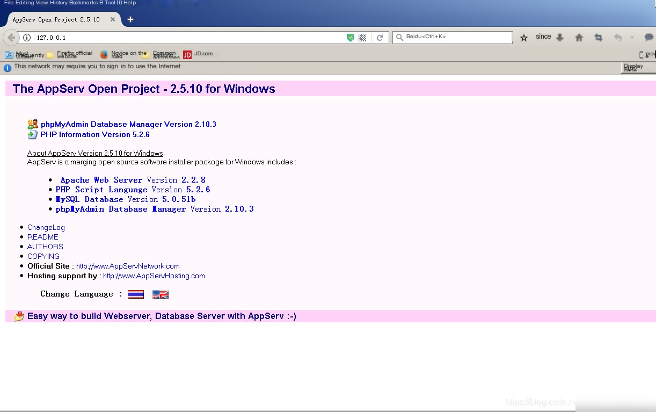
Task: Click the PHP Script Language Version 5.2.6 text
Action: pyautogui.click(x=133, y=190)
